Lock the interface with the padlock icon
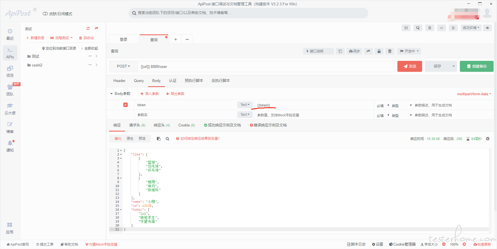The height and width of the screenshot is (249, 497). coord(379,51)
